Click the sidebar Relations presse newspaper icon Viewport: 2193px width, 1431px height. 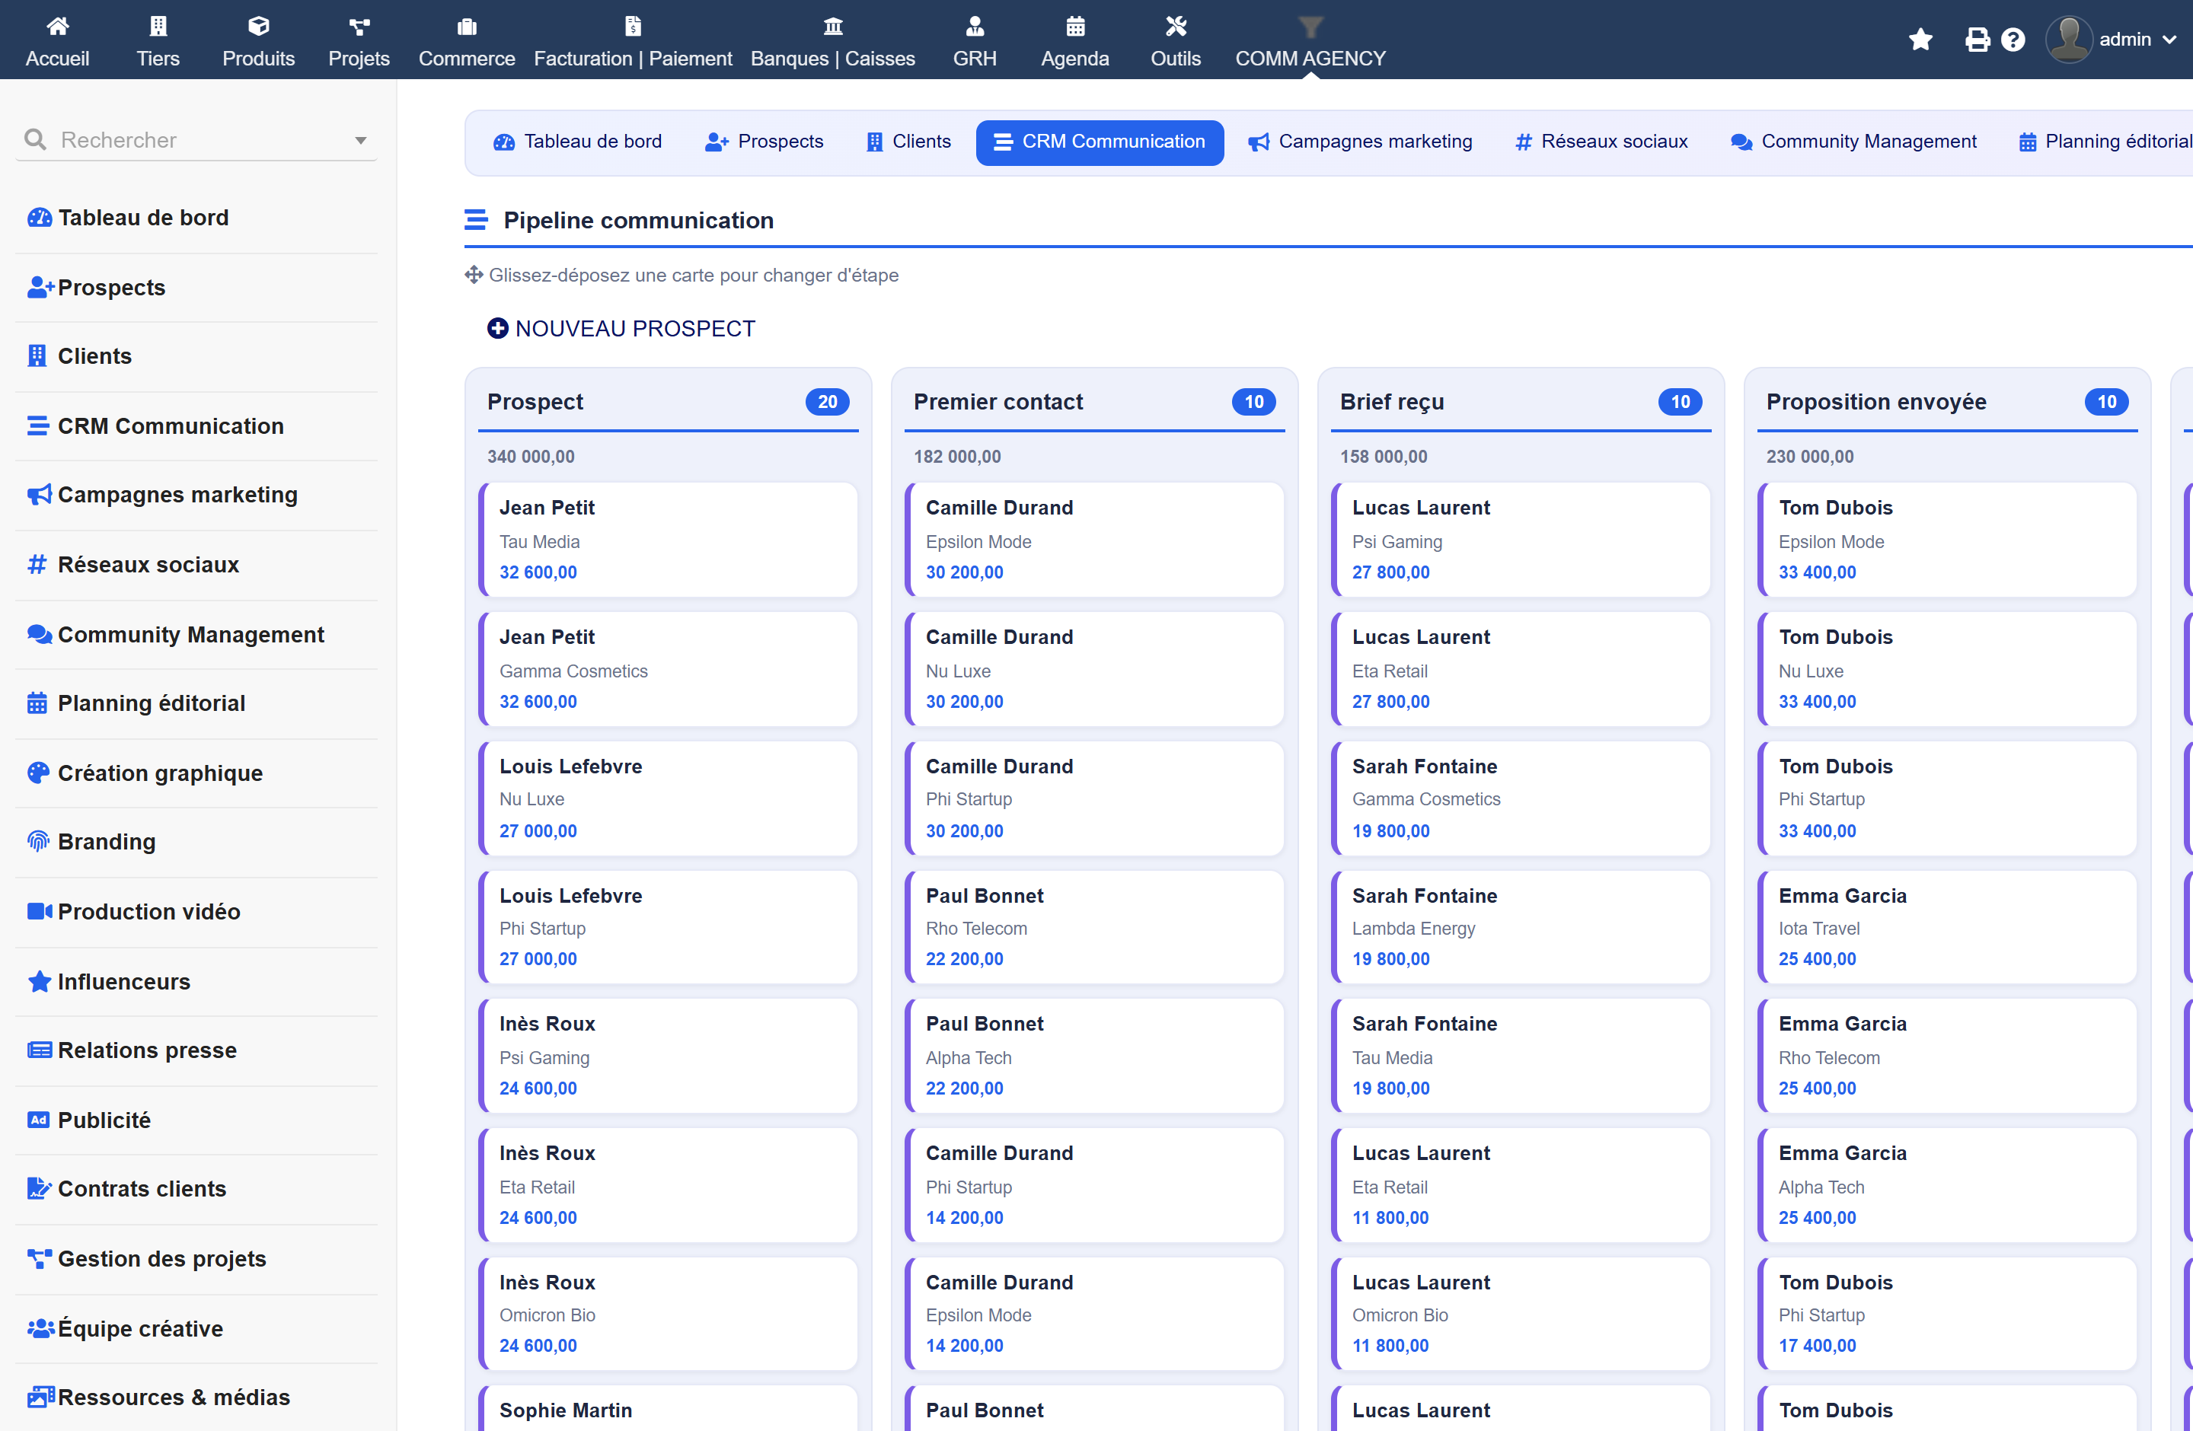point(40,1050)
